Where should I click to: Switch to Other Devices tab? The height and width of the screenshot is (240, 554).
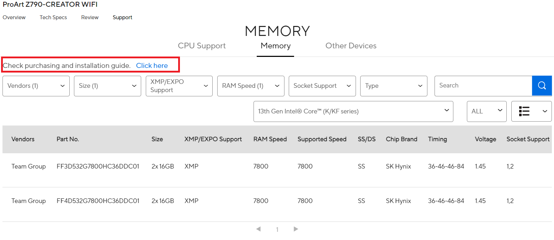351,46
